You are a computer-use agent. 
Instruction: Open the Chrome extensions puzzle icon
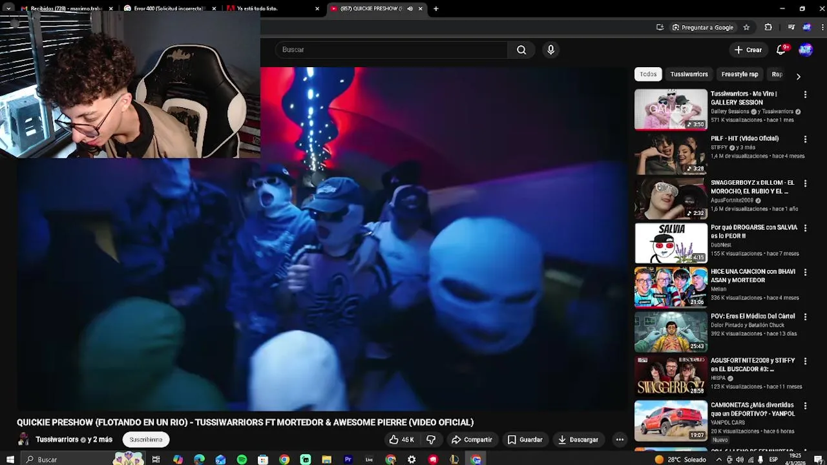(x=768, y=27)
